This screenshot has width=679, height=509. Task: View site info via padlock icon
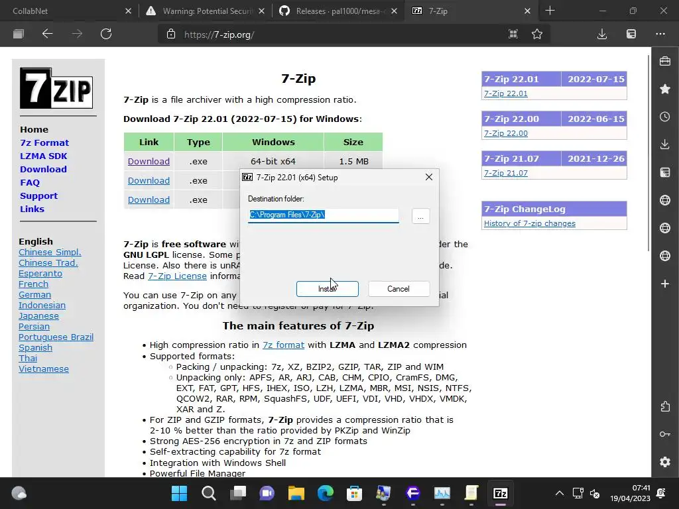point(171,34)
